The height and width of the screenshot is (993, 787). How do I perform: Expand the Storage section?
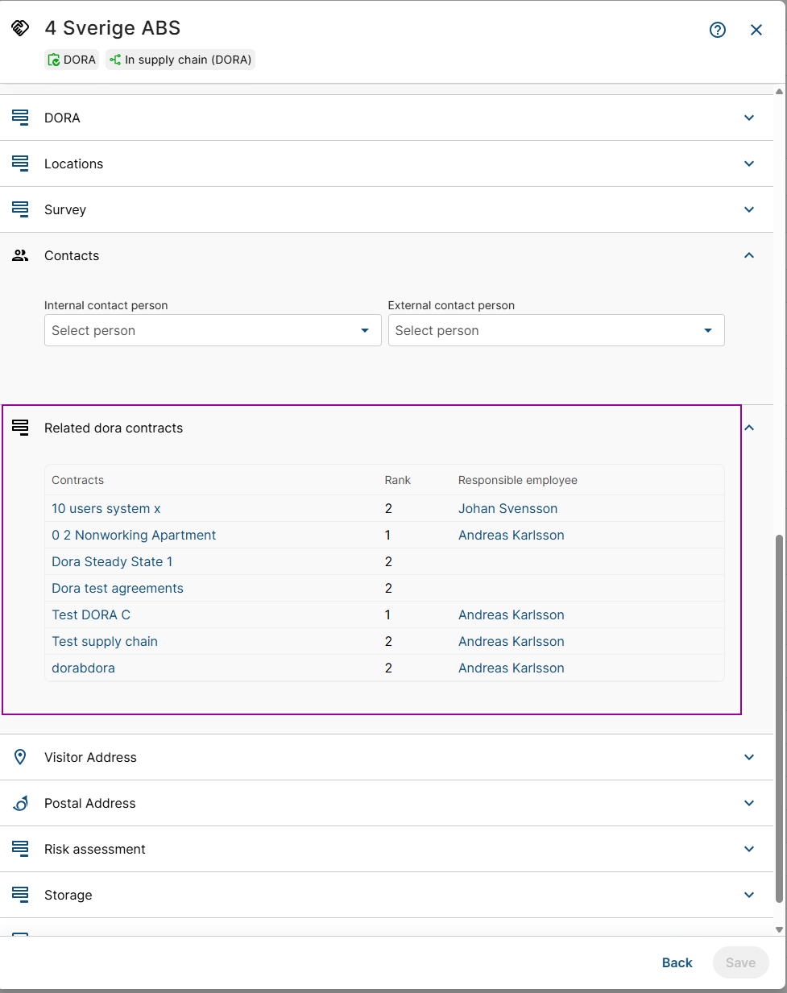(748, 895)
